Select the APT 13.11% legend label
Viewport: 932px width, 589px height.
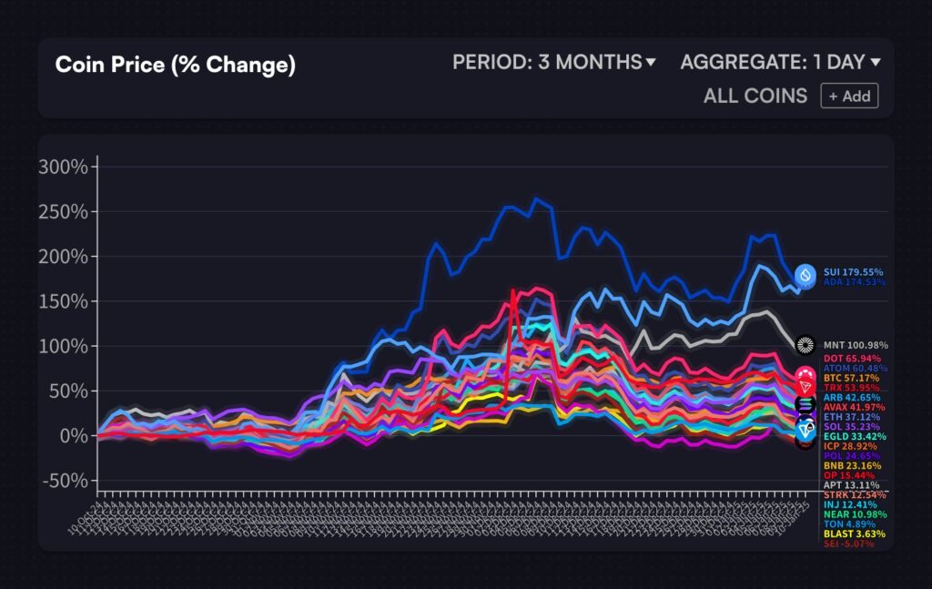(x=851, y=485)
